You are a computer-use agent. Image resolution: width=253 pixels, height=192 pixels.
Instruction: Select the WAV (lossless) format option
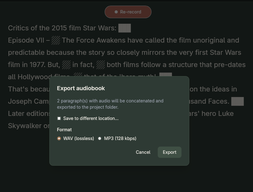(59, 138)
